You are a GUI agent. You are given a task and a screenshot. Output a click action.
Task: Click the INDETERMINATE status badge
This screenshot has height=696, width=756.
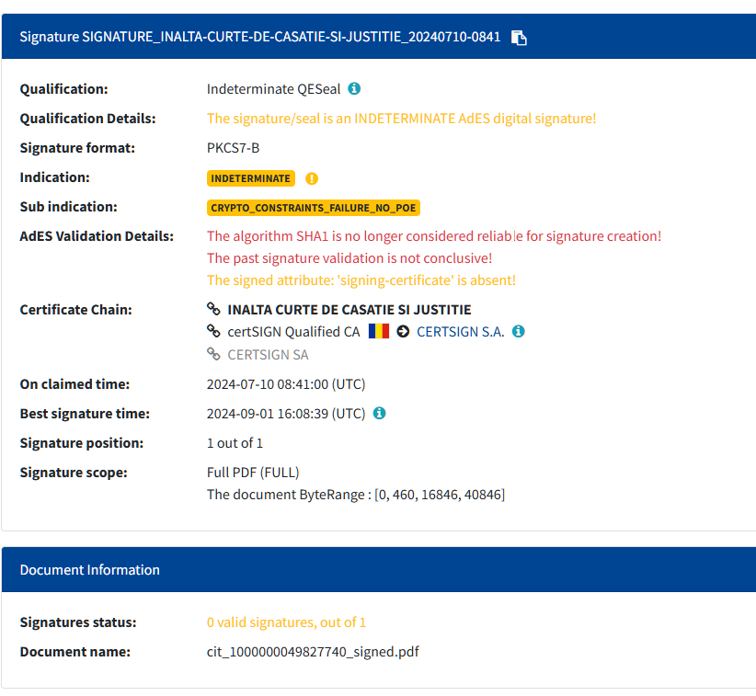pos(251,178)
